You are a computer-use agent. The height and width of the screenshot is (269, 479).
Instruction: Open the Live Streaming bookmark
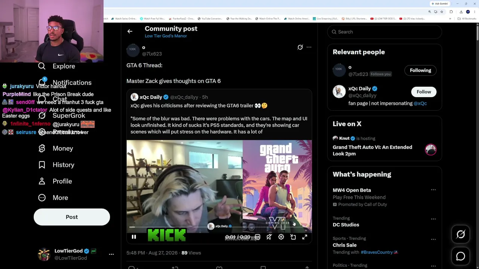pos(326,19)
